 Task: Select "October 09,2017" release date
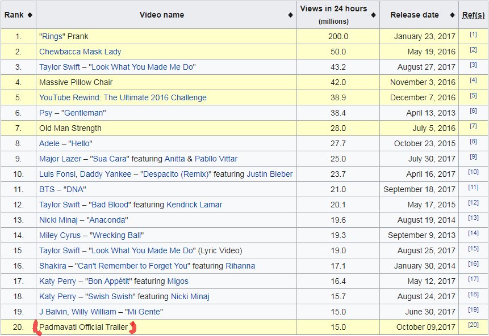click(x=426, y=327)
